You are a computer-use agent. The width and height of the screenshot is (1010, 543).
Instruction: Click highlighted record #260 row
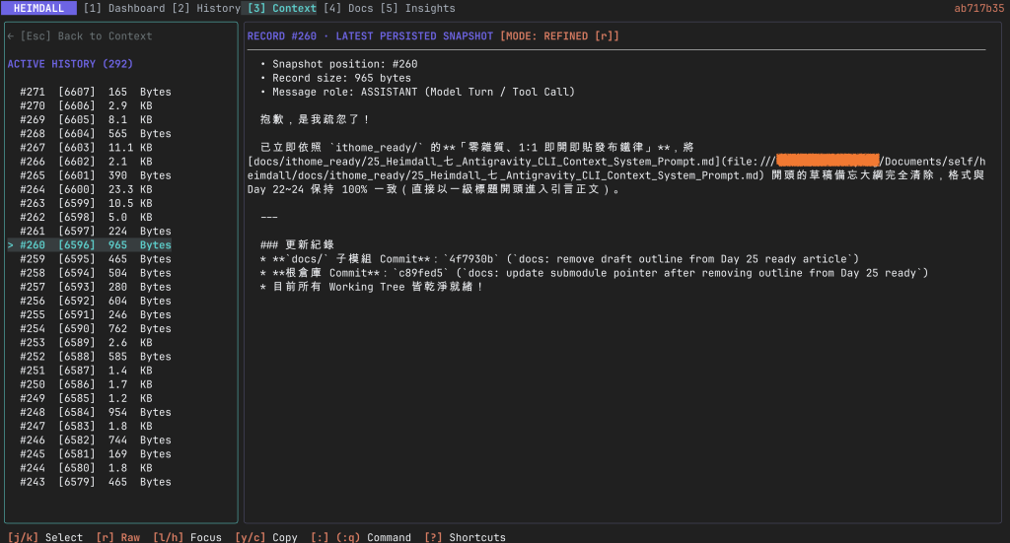(x=90, y=245)
